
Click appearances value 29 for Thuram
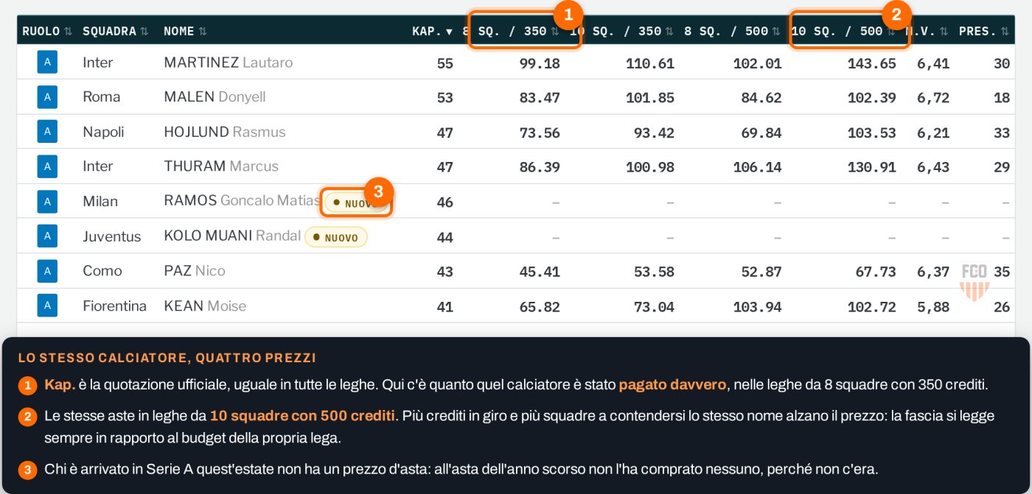click(1002, 167)
